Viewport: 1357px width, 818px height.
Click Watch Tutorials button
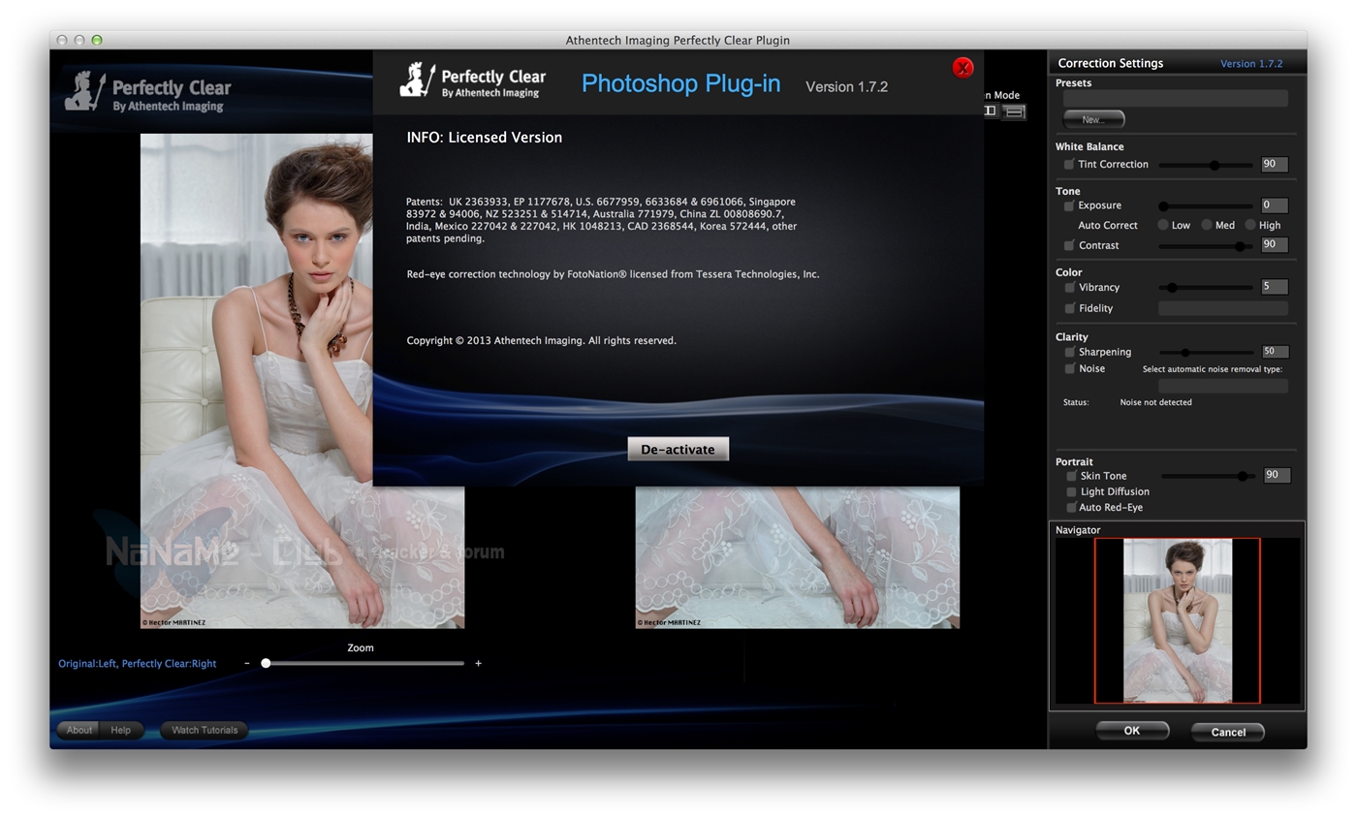pyautogui.click(x=205, y=730)
